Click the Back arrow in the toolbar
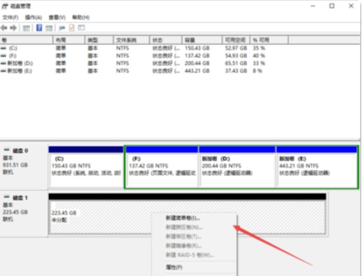 [x=4, y=28]
